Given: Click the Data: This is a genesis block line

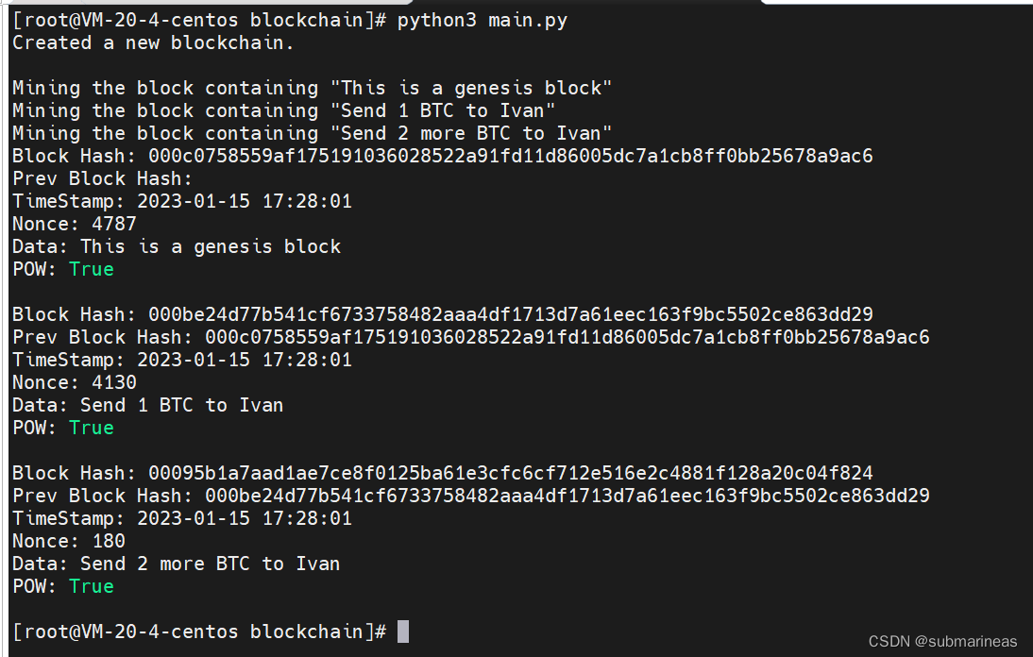Looking at the screenshot, I should point(177,247).
